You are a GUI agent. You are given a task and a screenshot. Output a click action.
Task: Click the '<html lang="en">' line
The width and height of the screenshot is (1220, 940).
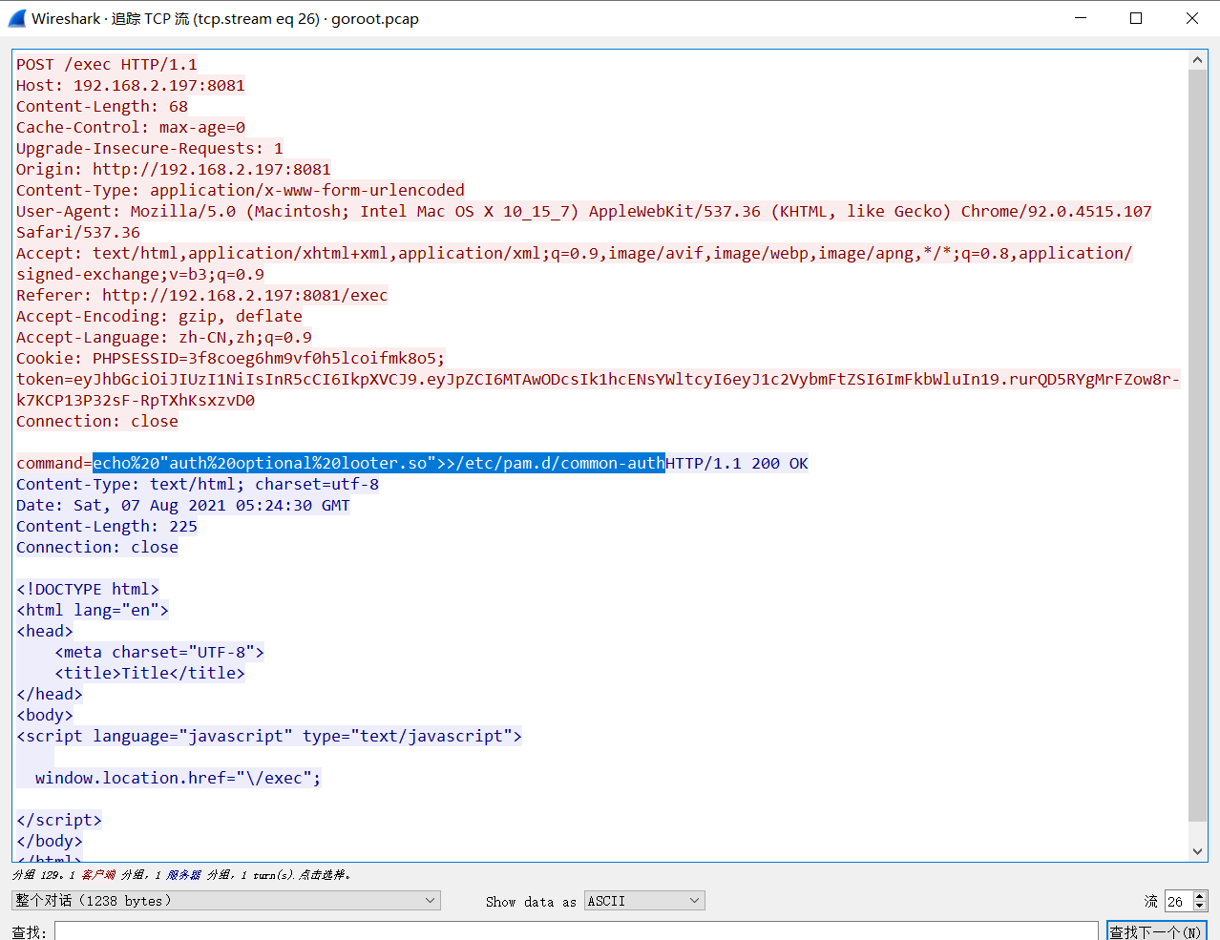pos(93,610)
